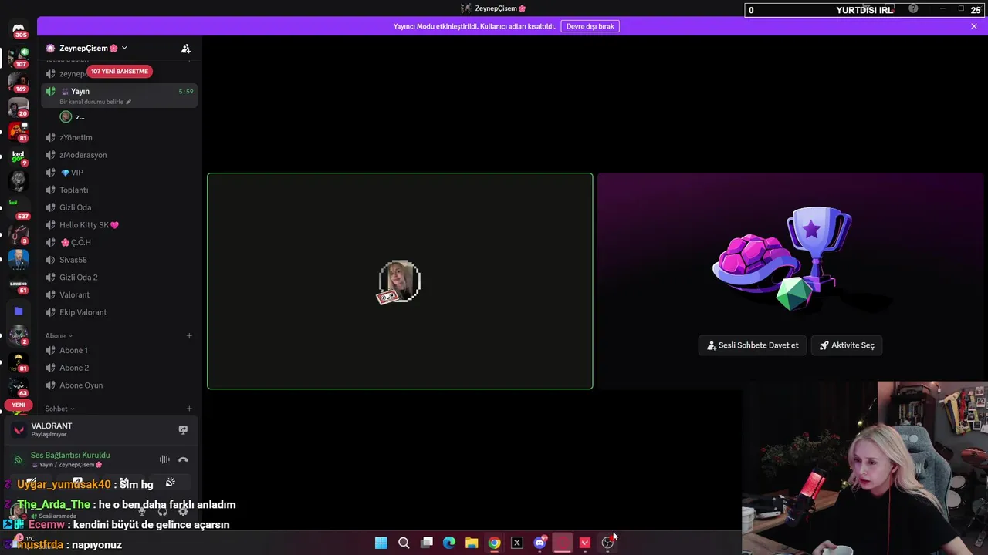988x555 pixels.
Task: Open the kekl go server icon
Action: click(x=19, y=156)
